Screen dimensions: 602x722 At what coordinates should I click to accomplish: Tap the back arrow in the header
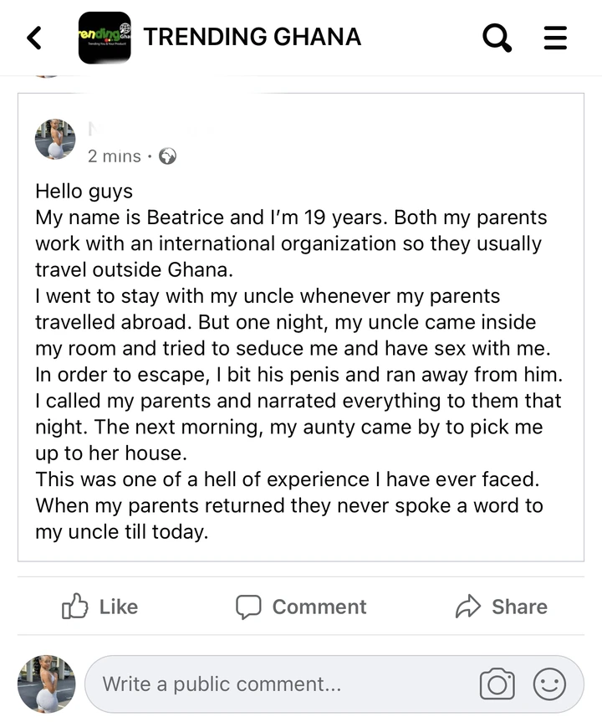click(34, 38)
